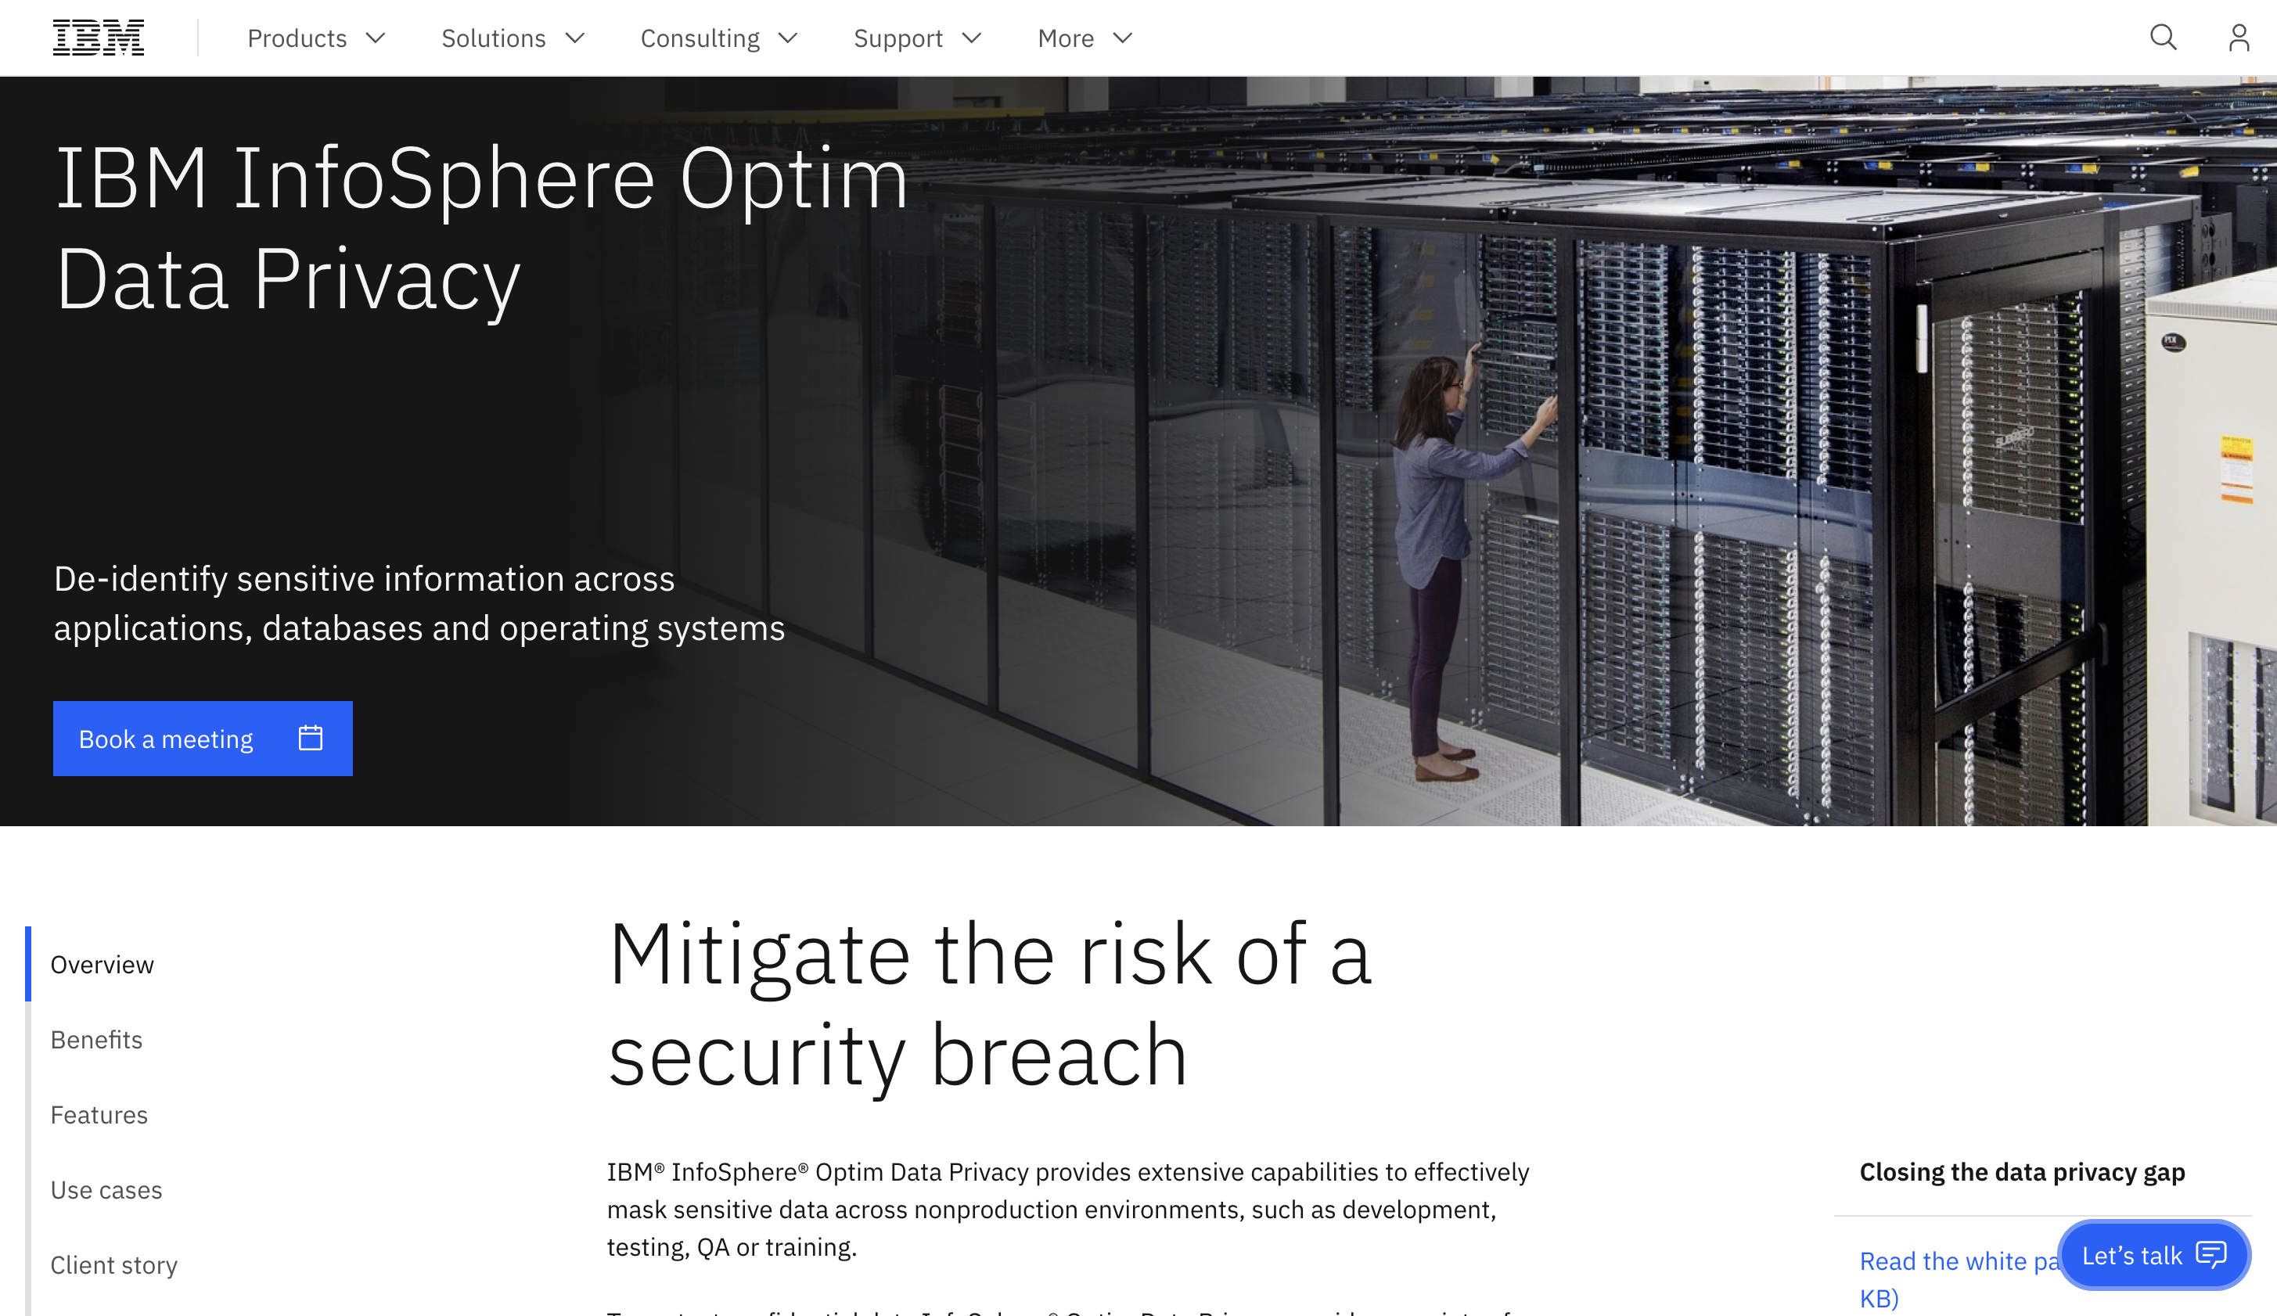Click the user account icon

2239,38
